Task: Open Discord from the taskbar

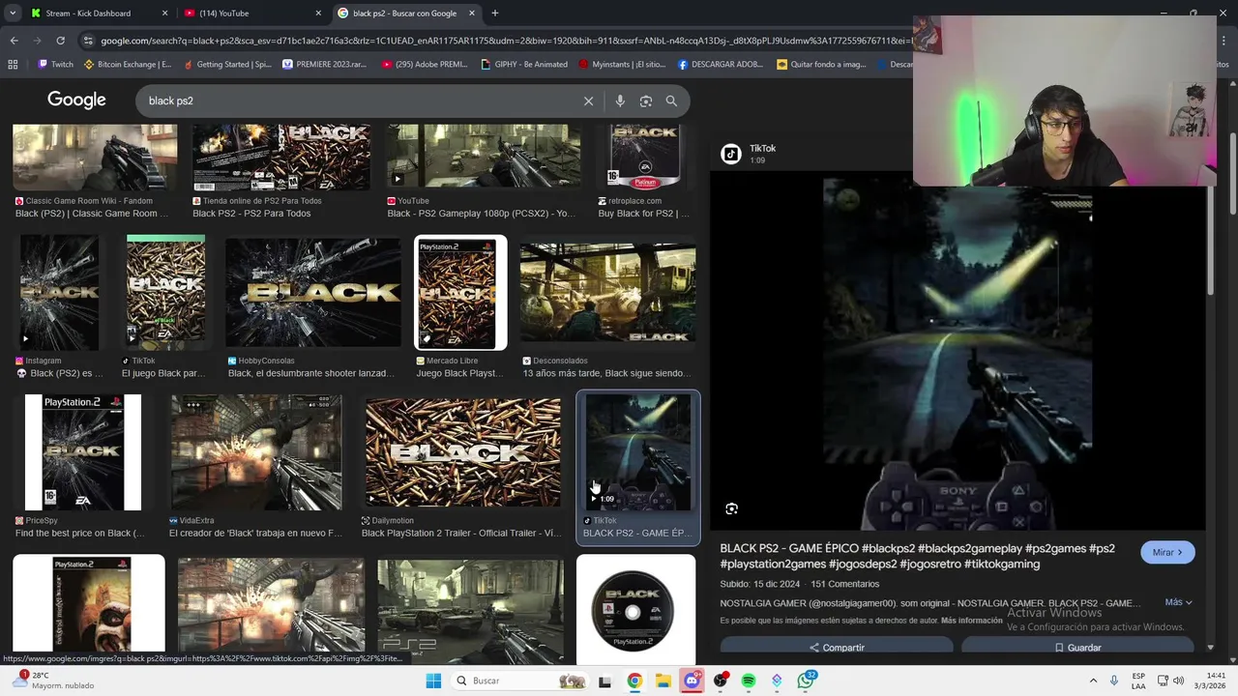Action: tap(692, 681)
